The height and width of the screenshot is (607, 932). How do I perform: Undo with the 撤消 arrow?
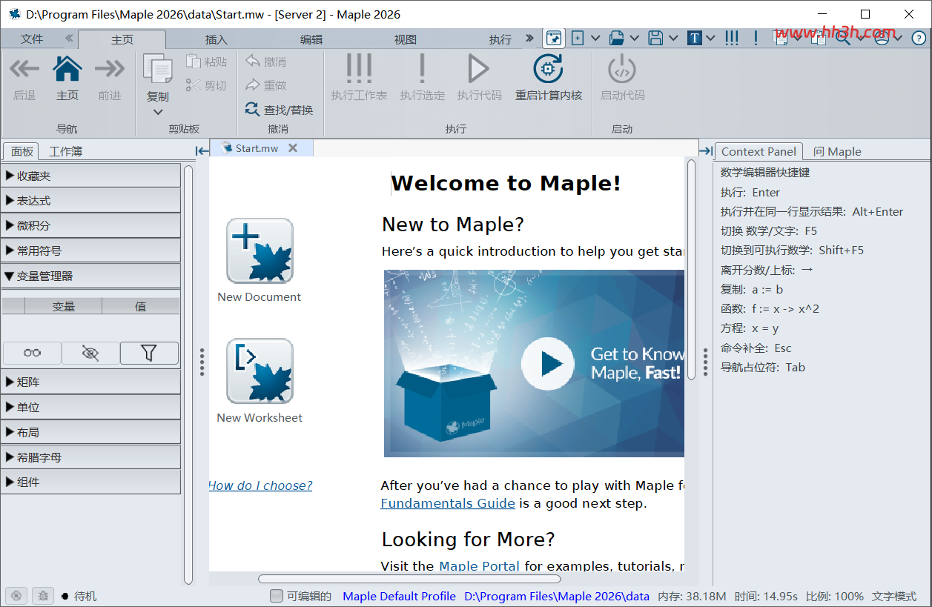pyautogui.click(x=253, y=62)
